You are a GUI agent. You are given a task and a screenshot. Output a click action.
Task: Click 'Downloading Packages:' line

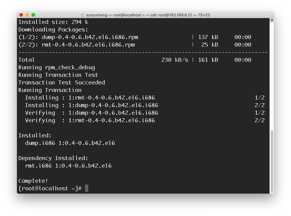53,30
